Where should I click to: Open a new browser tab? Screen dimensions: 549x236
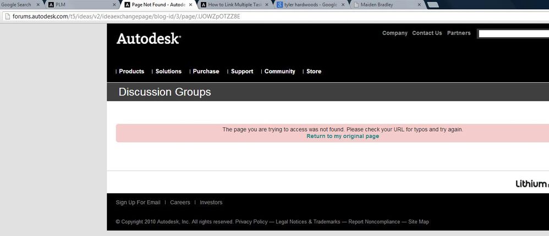(x=433, y=5)
